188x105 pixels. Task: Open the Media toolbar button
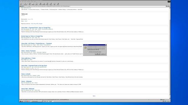(47, 4)
